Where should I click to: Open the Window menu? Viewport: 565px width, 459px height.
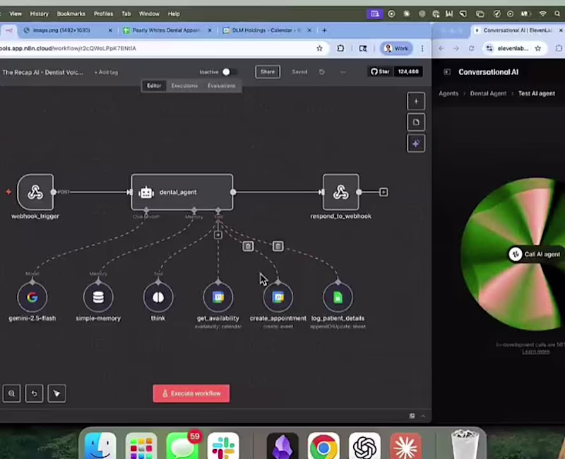(x=149, y=13)
